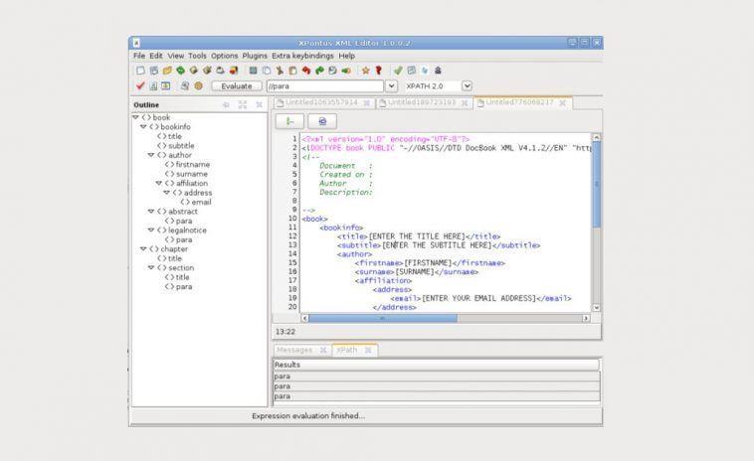Click the scroll-down arrow of the editor scrollbar
The width and height of the screenshot is (754, 461).
tap(596, 307)
